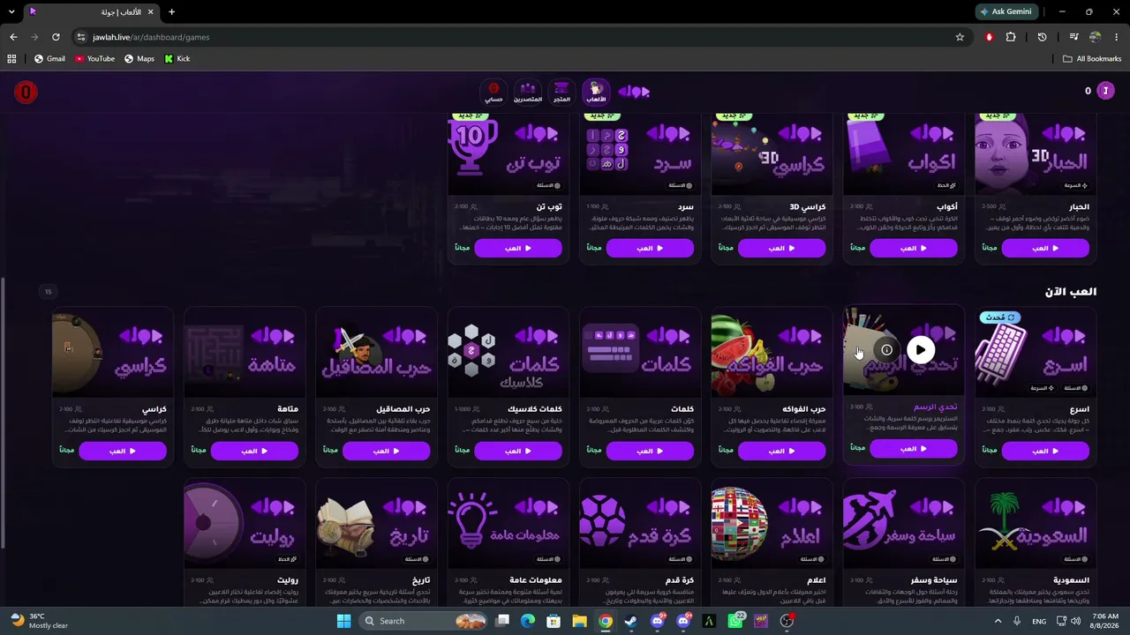Play the توب تن game
1130x635 pixels.
[x=518, y=249]
